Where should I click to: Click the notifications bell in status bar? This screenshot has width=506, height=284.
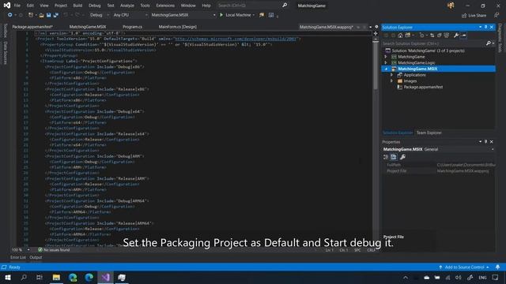(x=497, y=267)
